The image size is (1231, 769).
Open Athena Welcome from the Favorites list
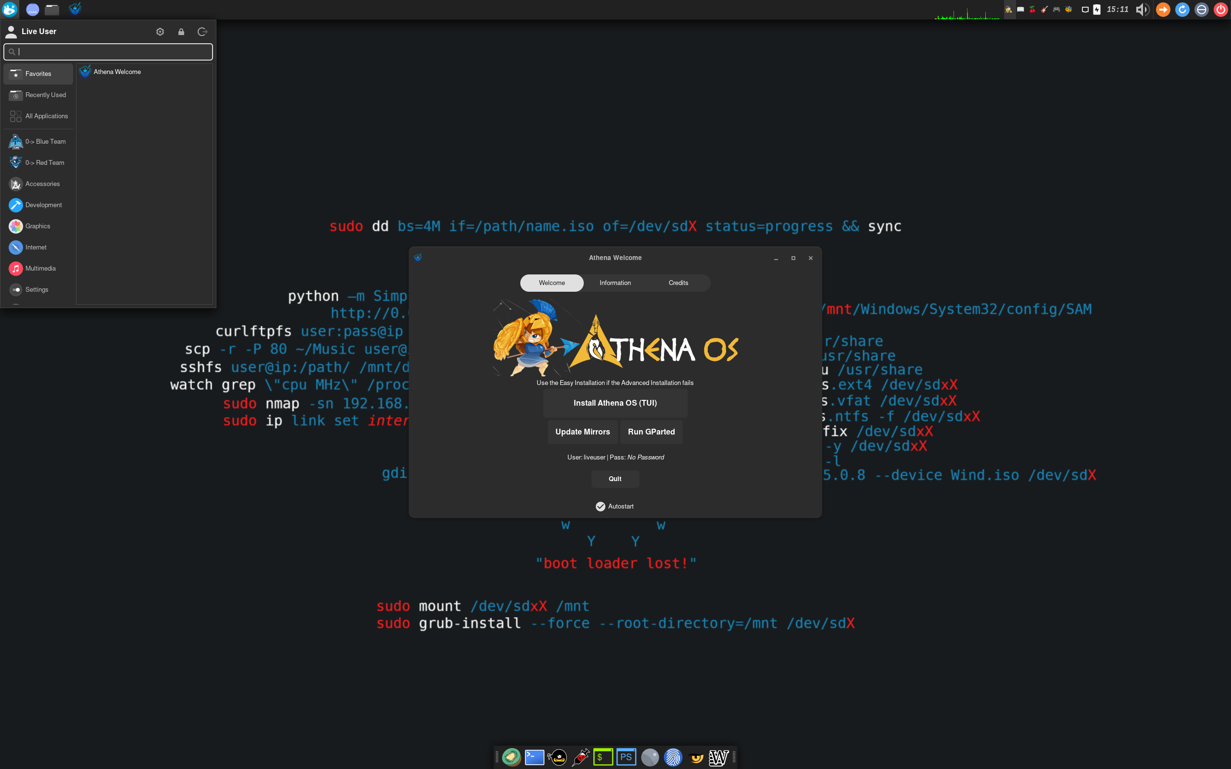145,72
